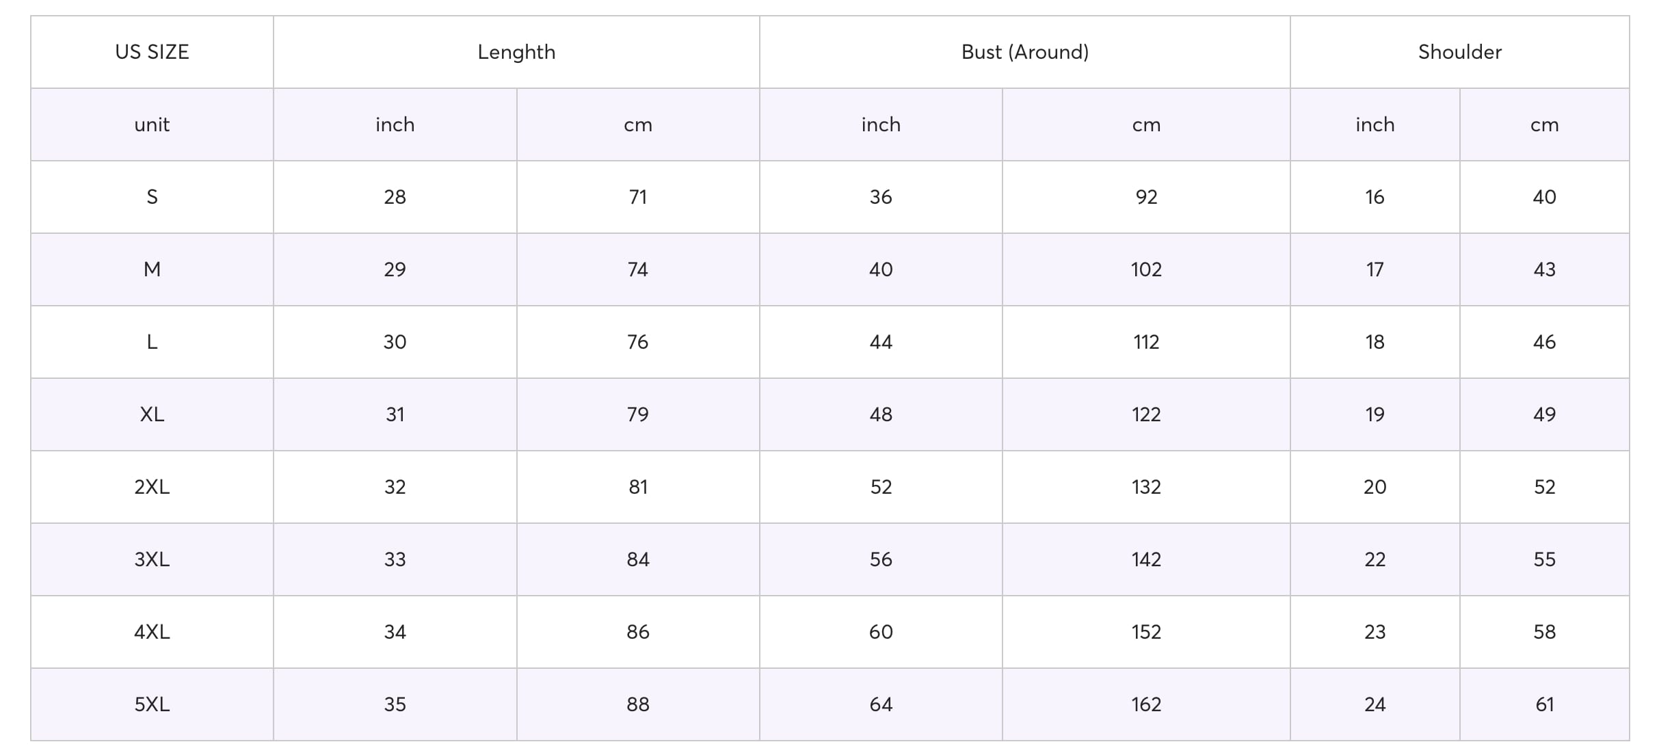Select the 5XL size row label
Image resolution: width=1659 pixels, height=755 pixels.
[152, 704]
